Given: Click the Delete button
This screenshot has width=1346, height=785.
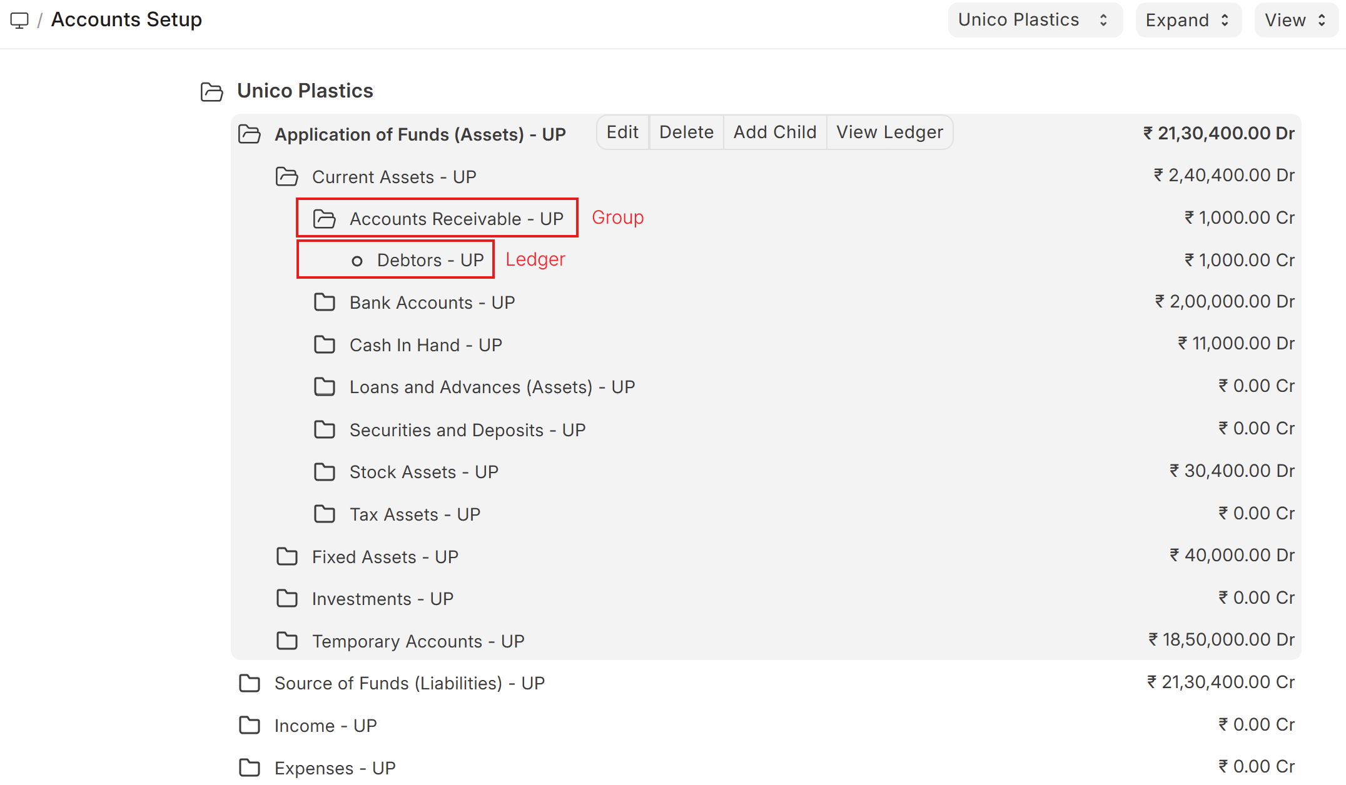Looking at the screenshot, I should pos(686,132).
